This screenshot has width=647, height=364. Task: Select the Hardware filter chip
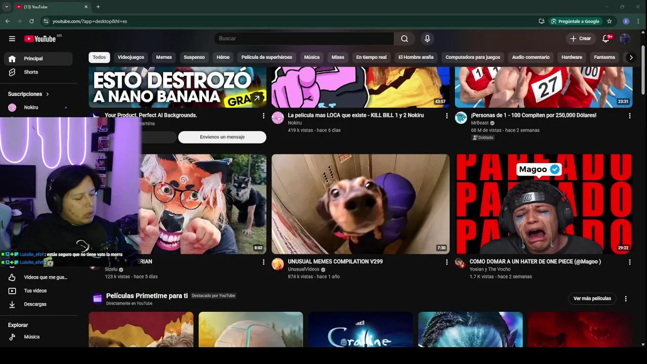tap(572, 58)
